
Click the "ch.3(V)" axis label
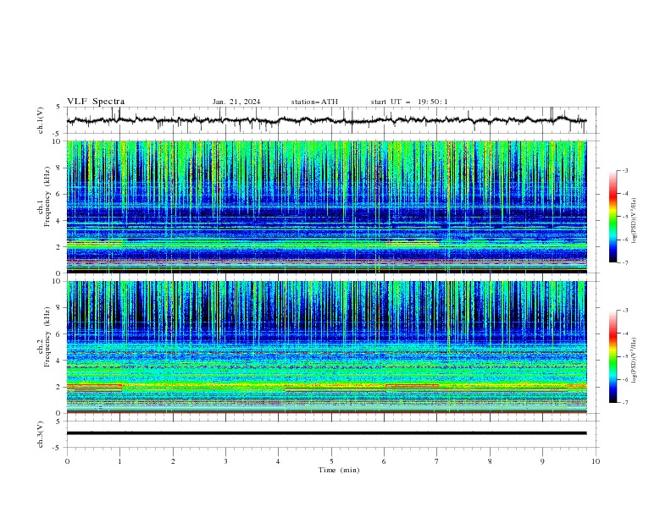pyautogui.click(x=41, y=434)
